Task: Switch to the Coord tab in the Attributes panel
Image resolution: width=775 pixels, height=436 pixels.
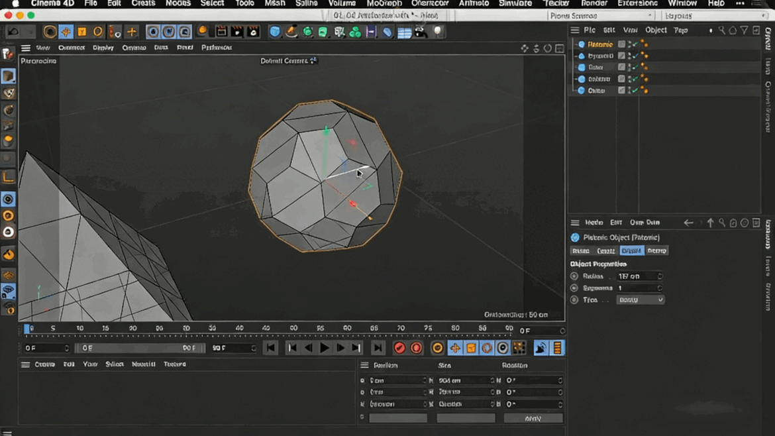Action: click(x=607, y=250)
